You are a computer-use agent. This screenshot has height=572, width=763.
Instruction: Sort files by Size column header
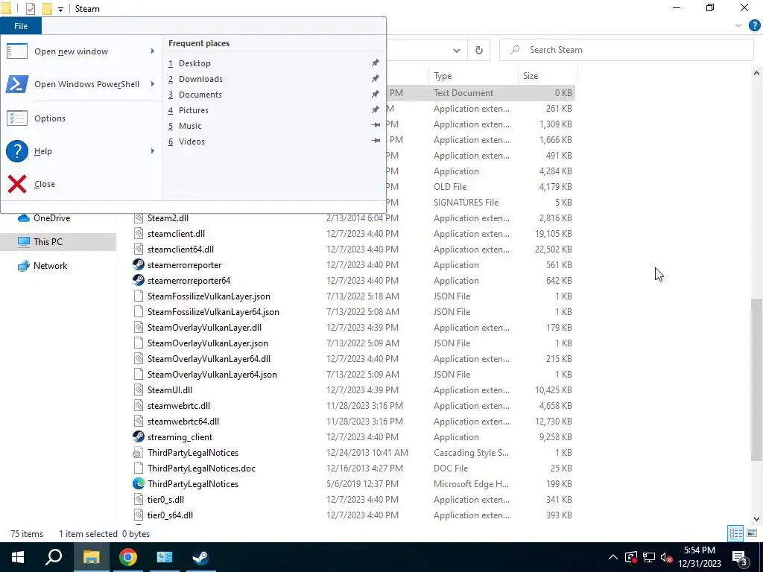pos(548,76)
